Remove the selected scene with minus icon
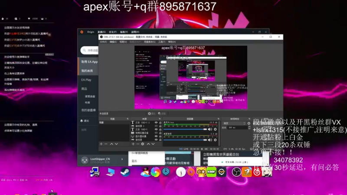 (x=106, y=144)
